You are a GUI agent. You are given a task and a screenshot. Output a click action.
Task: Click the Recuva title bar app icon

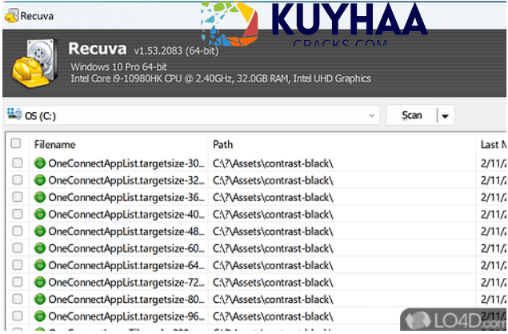click(x=12, y=15)
